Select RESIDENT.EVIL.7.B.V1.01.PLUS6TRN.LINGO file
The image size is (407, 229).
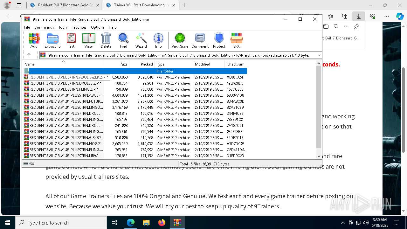[x=135, y=108]
